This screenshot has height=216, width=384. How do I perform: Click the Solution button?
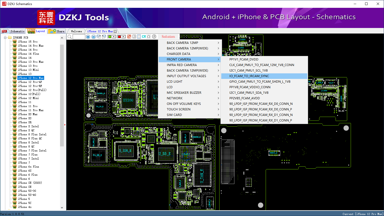tap(168, 37)
